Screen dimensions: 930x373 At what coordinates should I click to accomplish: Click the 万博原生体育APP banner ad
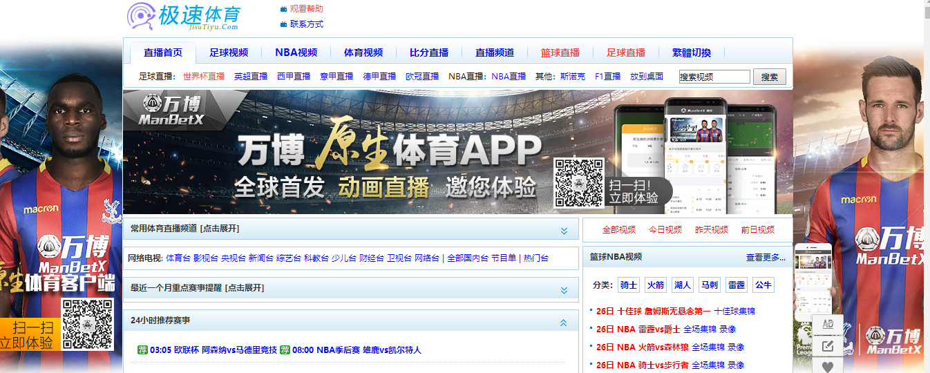tap(458, 152)
